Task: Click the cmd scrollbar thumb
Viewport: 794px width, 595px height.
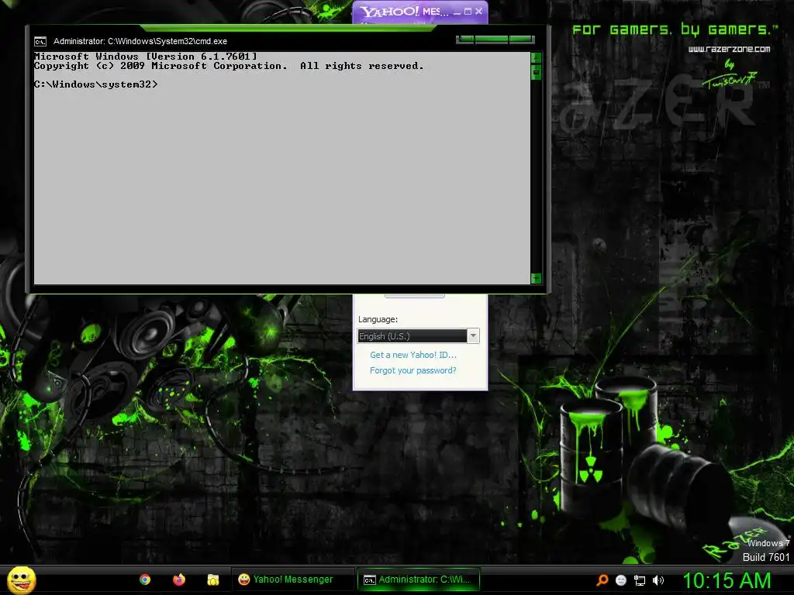Action: click(536, 72)
